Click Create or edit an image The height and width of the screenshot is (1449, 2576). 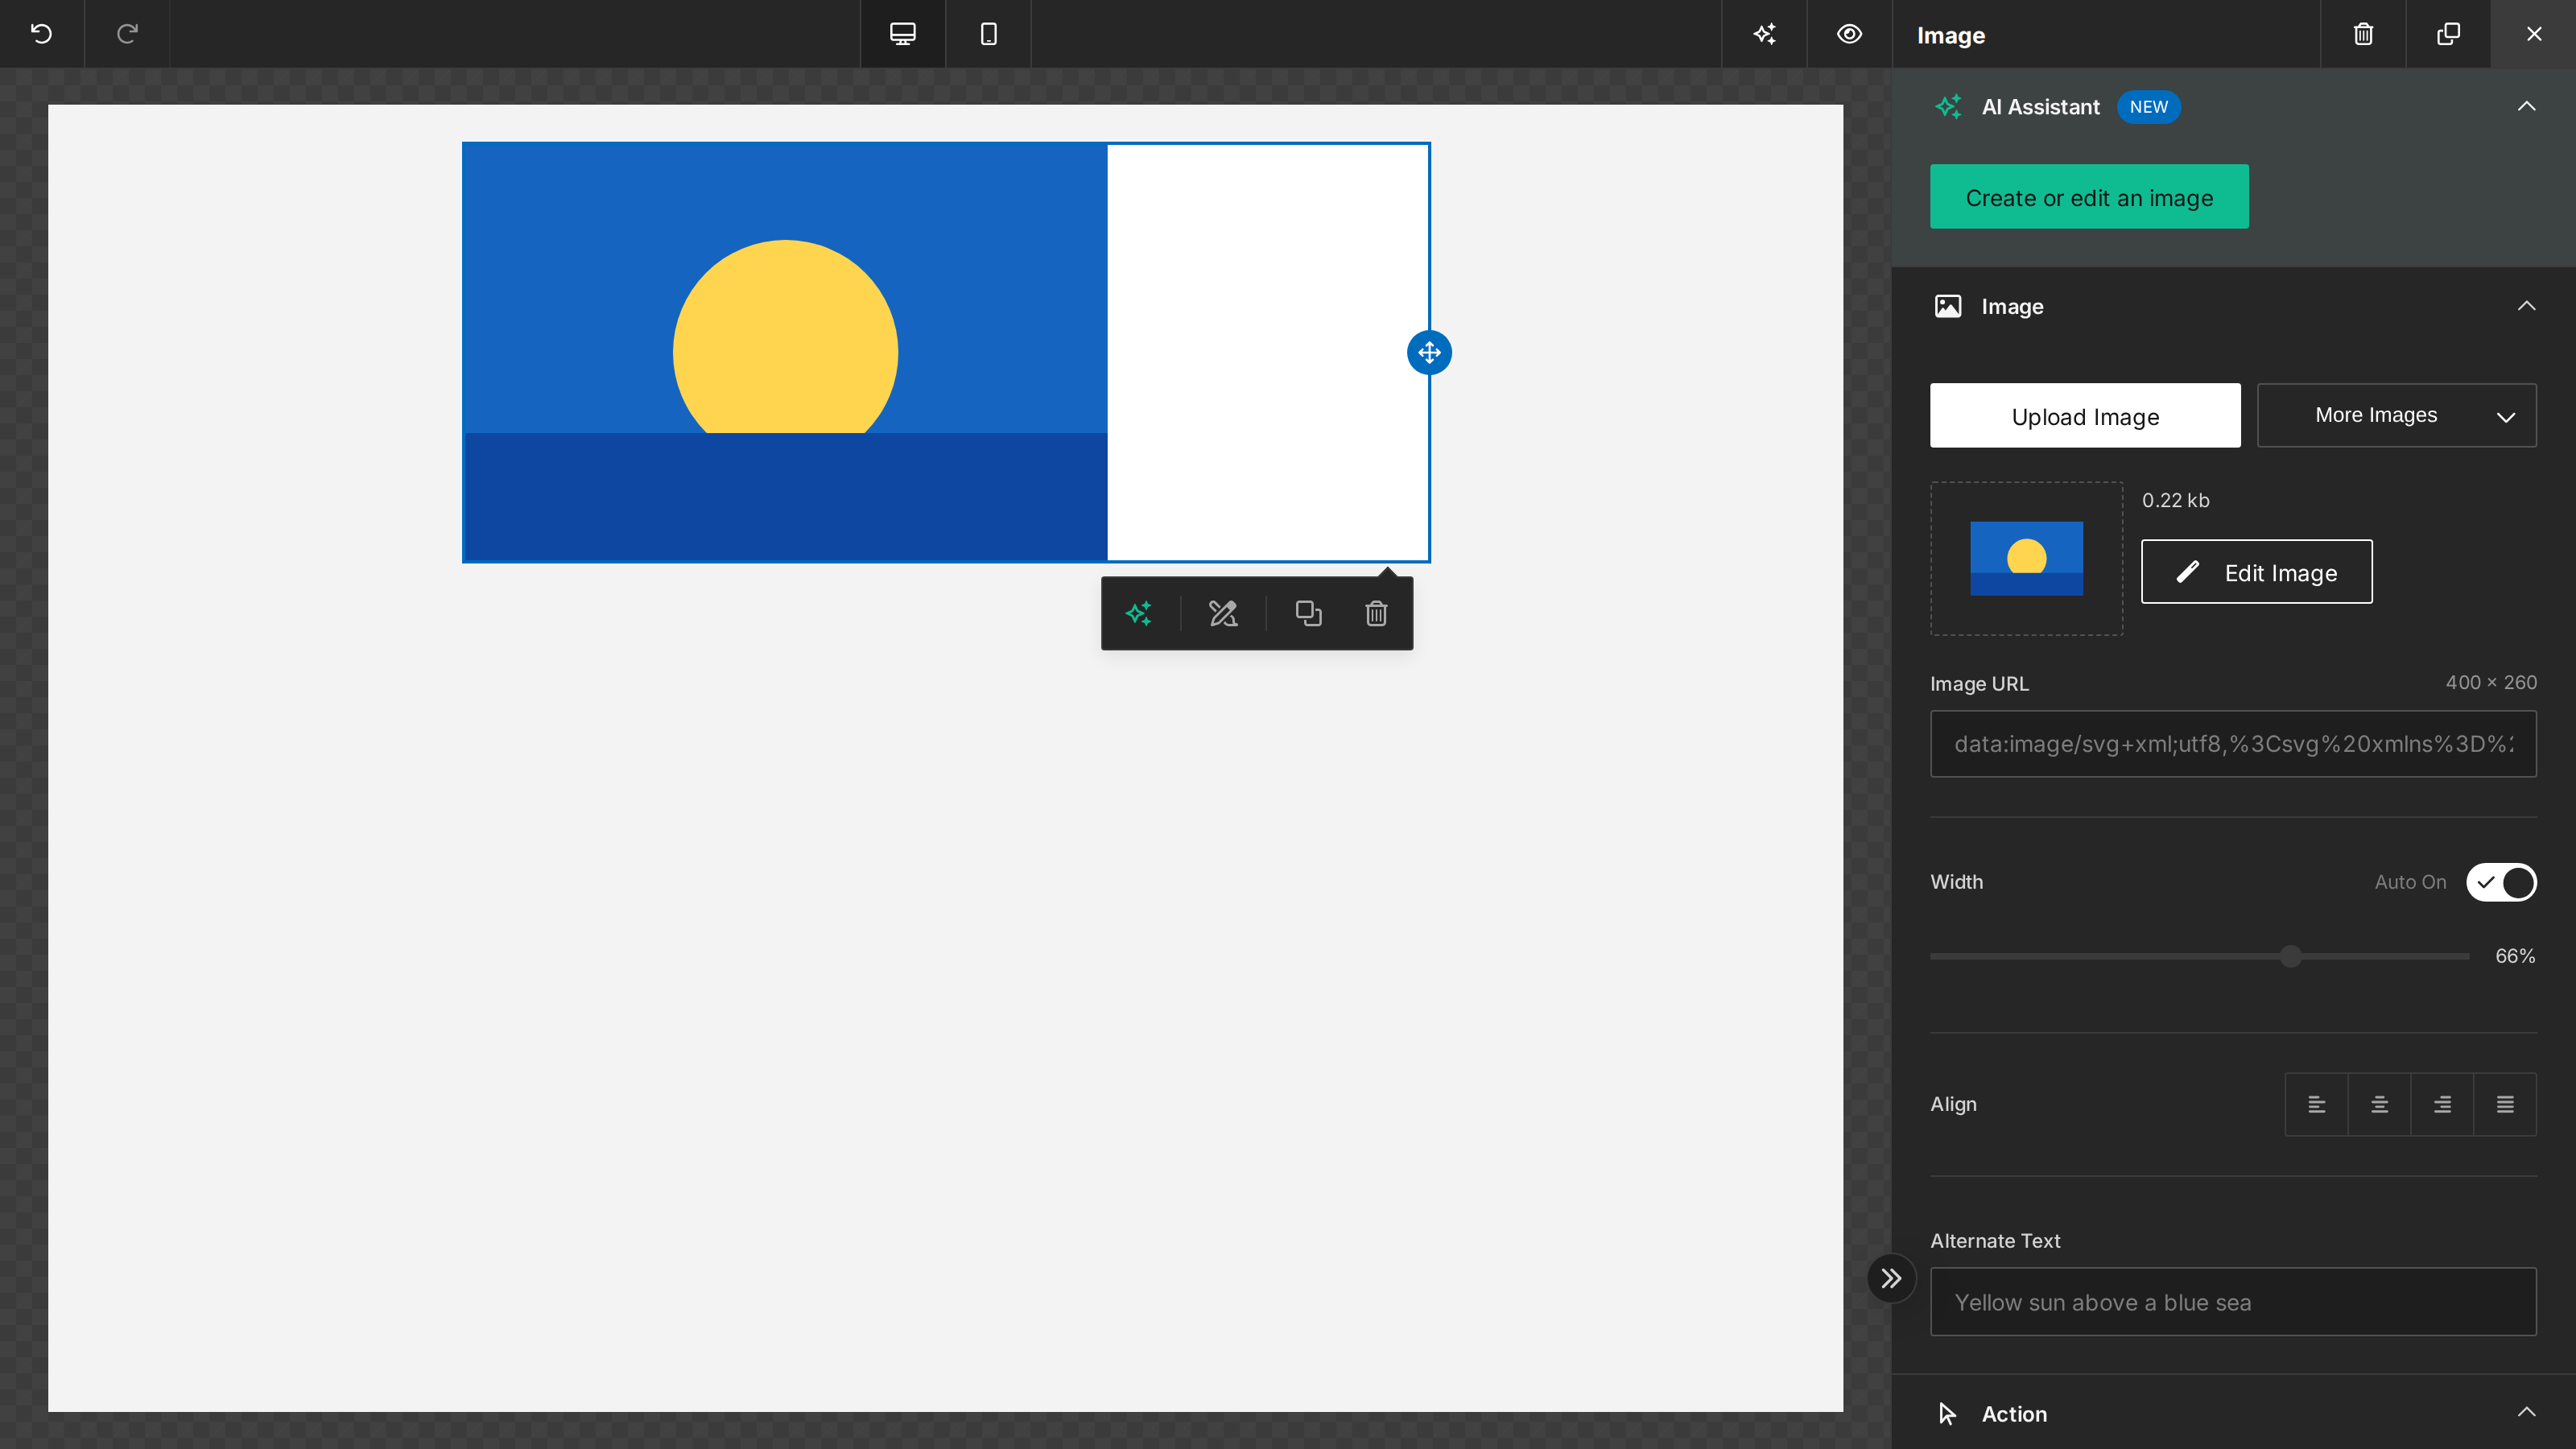[2089, 197]
